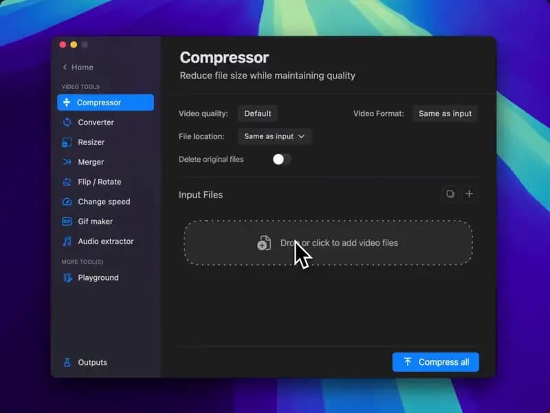Expand the File location dropdown

tap(275, 136)
